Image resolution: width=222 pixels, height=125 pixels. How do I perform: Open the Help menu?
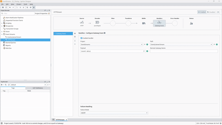coord(31,4)
